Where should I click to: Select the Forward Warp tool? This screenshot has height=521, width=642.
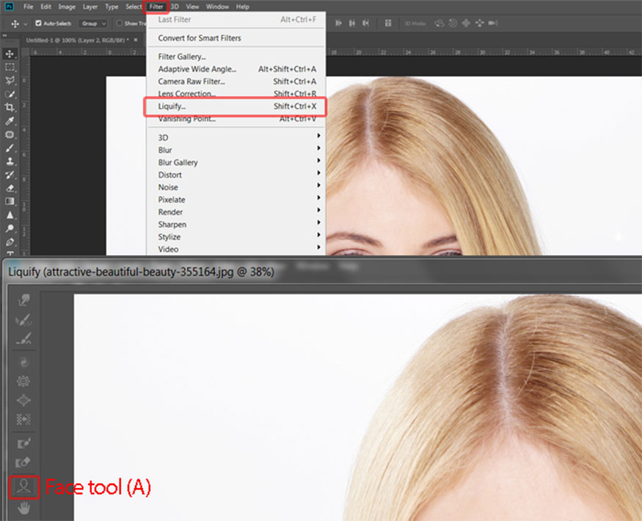23,301
